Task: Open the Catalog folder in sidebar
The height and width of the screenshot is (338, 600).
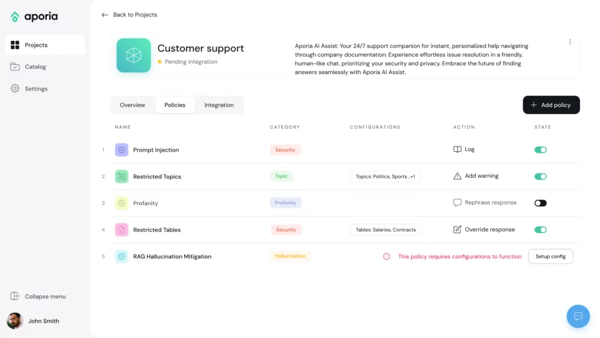Action: click(15, 67)
